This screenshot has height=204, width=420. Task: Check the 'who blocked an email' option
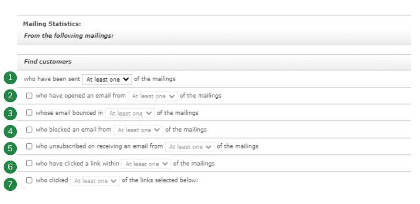pyautogui.click(x=29, y=130)
